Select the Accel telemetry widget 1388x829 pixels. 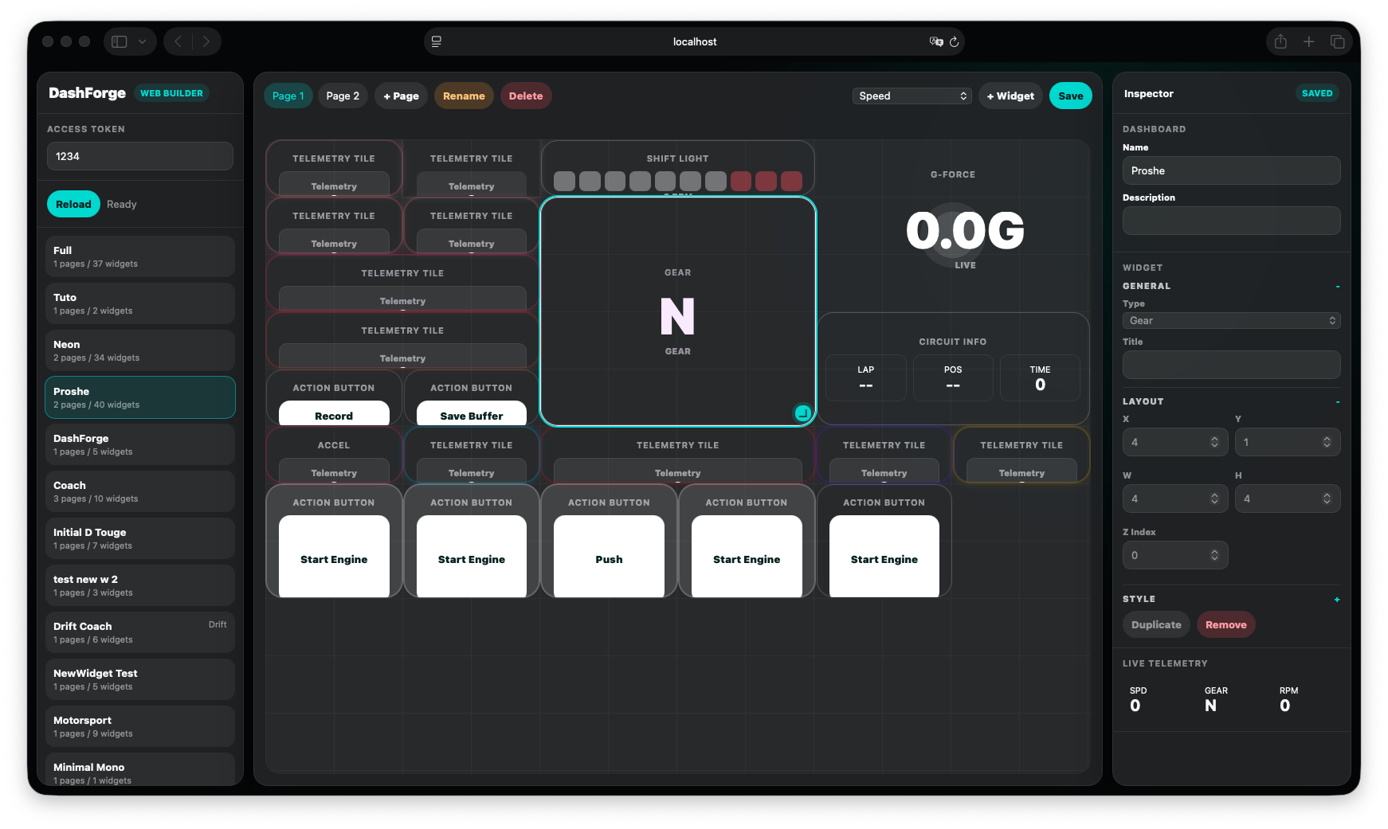[x=334, y=455]
